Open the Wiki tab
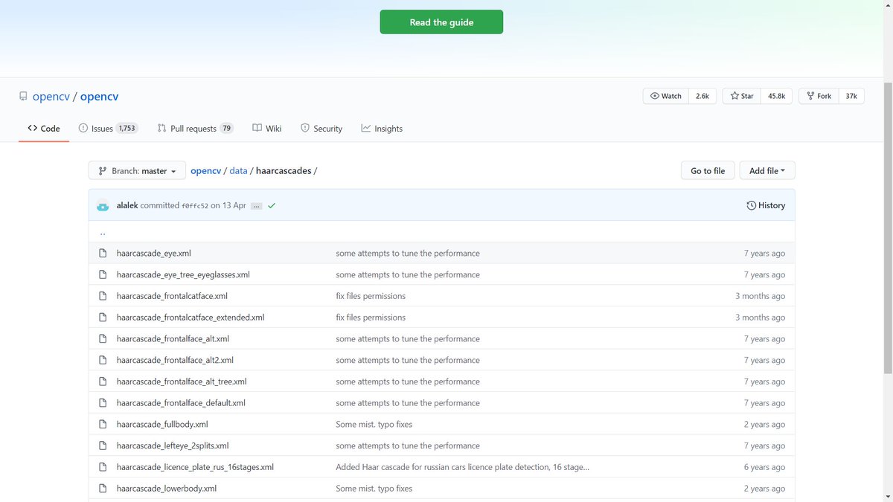This screenshot has height=502, width=893. click(x=267, y=129)
